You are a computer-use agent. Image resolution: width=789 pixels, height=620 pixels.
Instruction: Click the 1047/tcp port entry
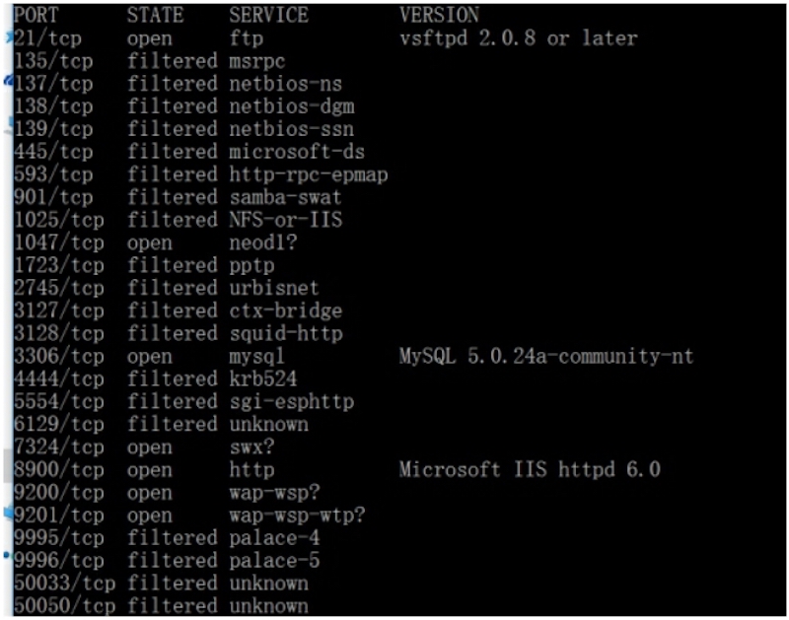coord(59,242)
